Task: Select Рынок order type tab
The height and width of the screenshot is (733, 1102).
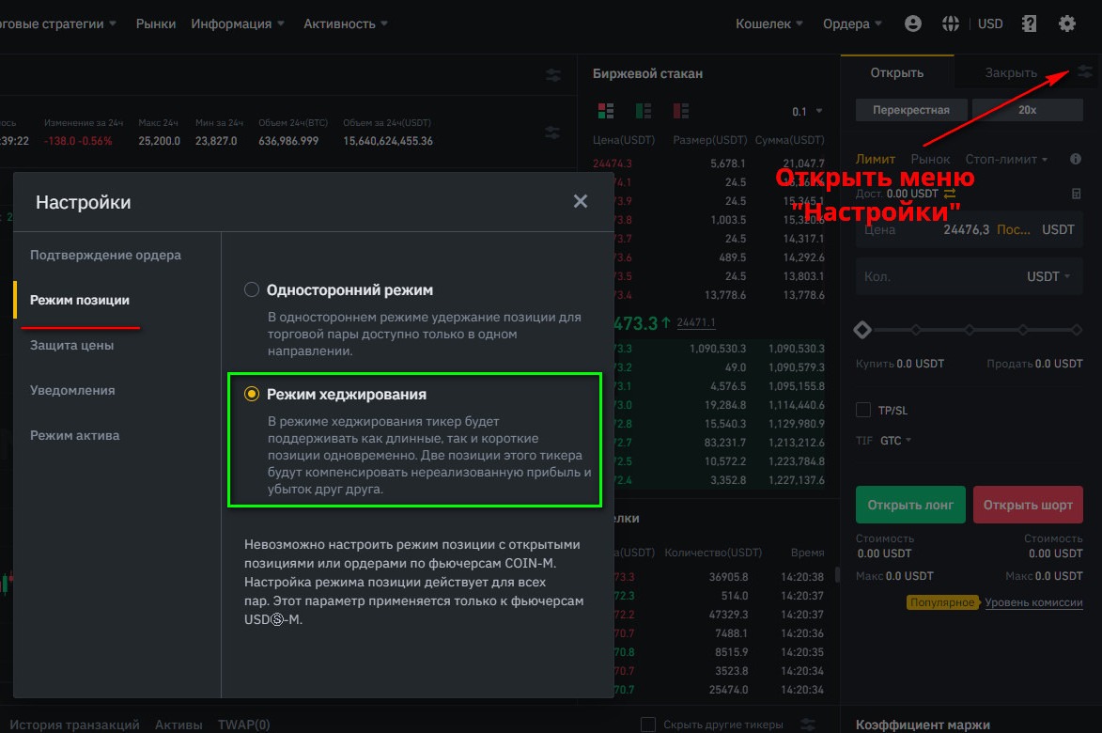Action: (x=930, y=159)
